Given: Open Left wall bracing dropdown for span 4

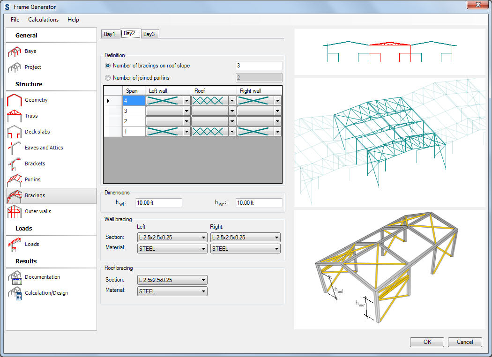Looking at the screenshot, I should click(186, 101).
